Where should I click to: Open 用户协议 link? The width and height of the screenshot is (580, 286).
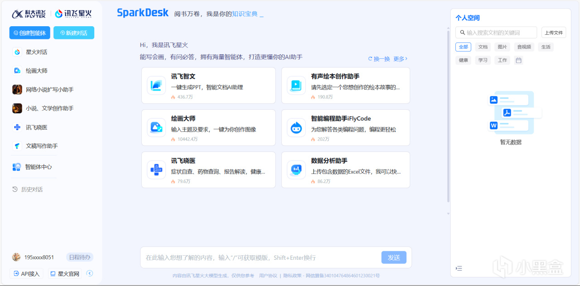tap(268, 276)
